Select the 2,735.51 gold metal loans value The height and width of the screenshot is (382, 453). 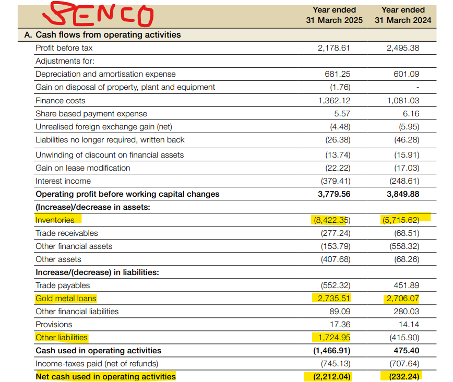pyautogui.click(x=334, y=299)
